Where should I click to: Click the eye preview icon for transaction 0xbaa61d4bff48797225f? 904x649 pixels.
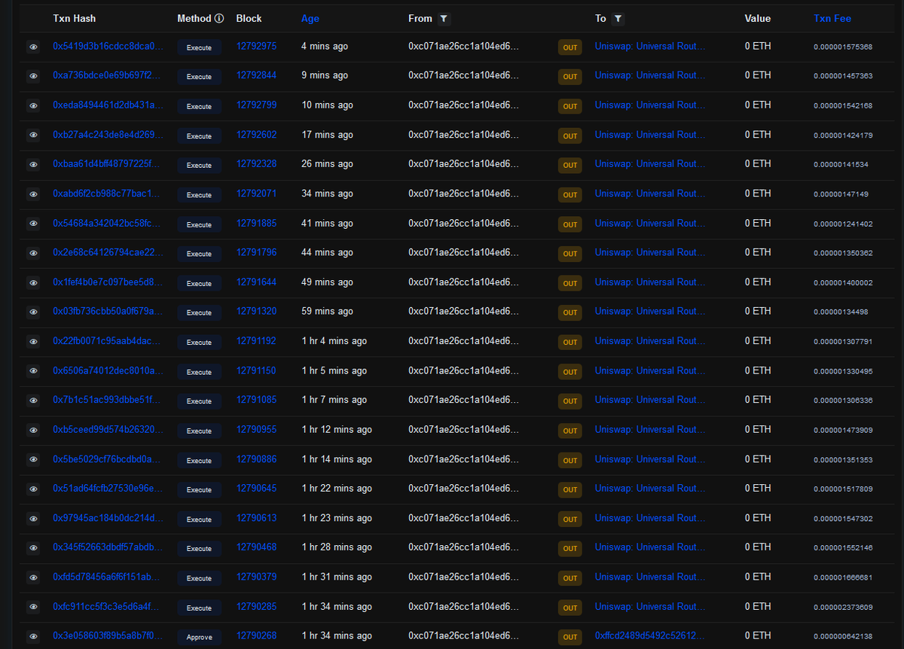tap(33, 165)
